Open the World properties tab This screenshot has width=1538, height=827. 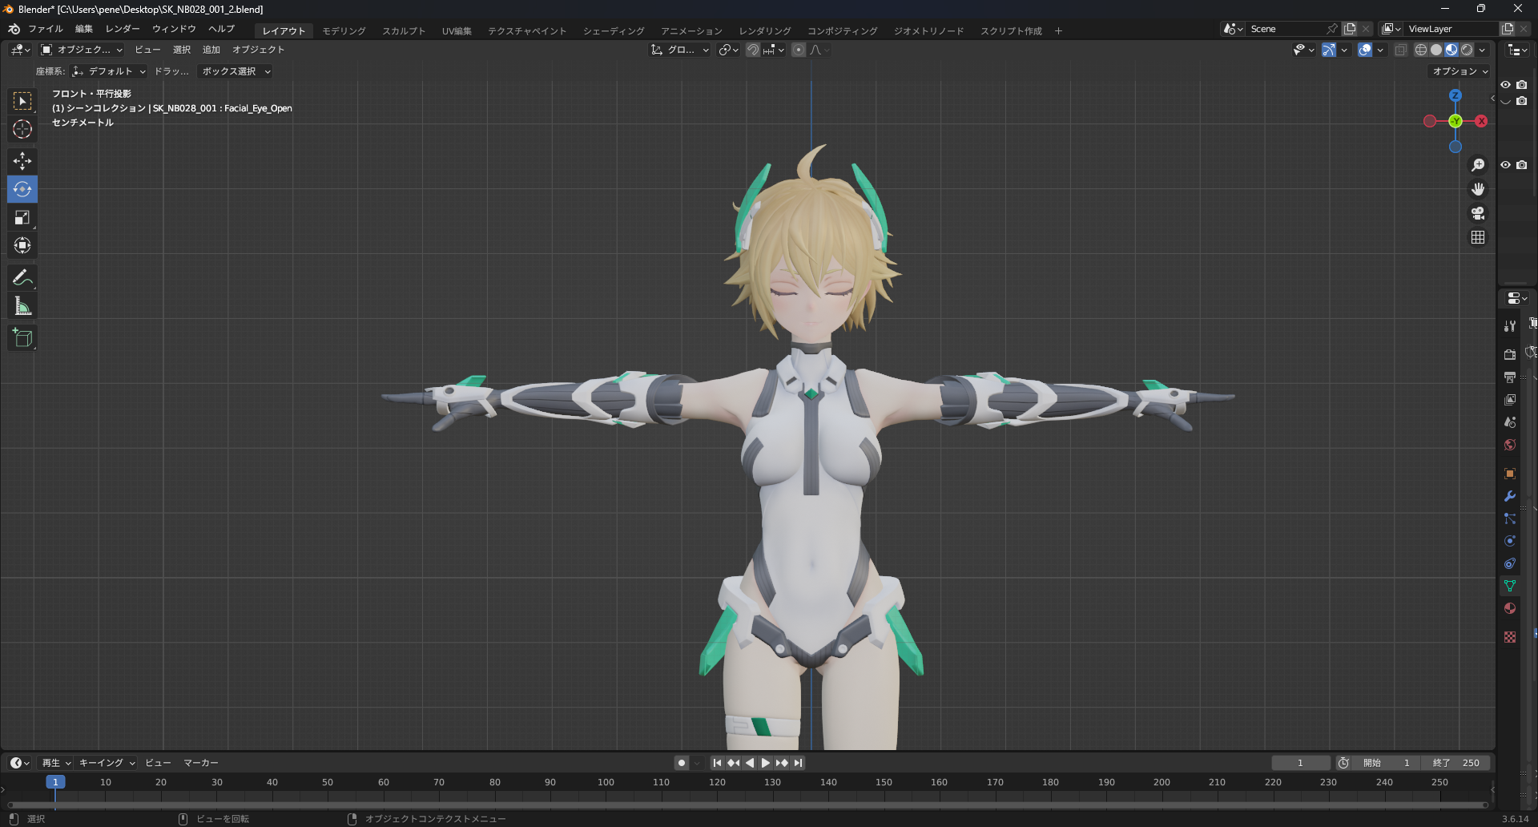tap(1510, 445)
